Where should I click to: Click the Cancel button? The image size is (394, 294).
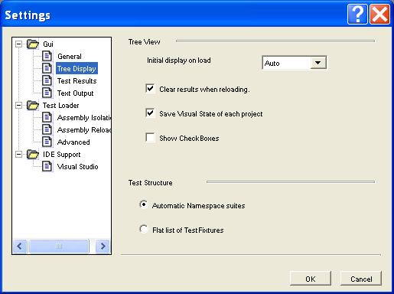[361, 279]
